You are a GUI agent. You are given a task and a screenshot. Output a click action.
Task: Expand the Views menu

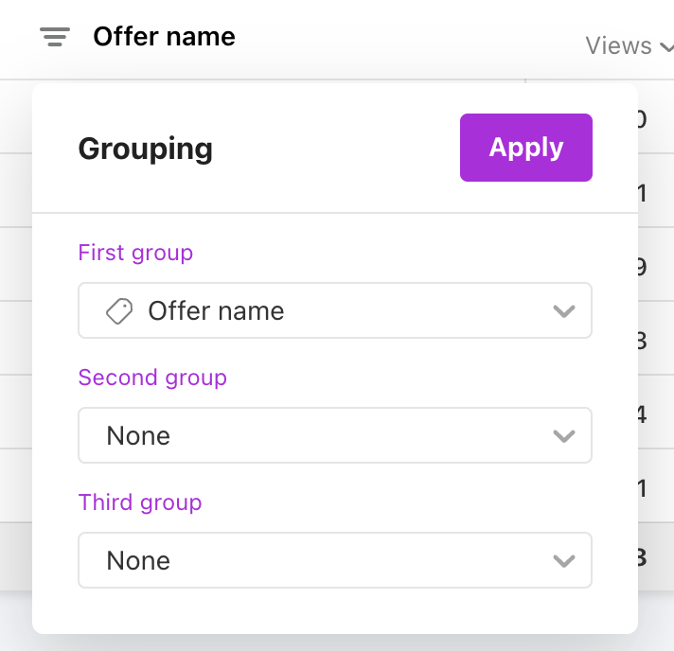click(x=629, y=45)
